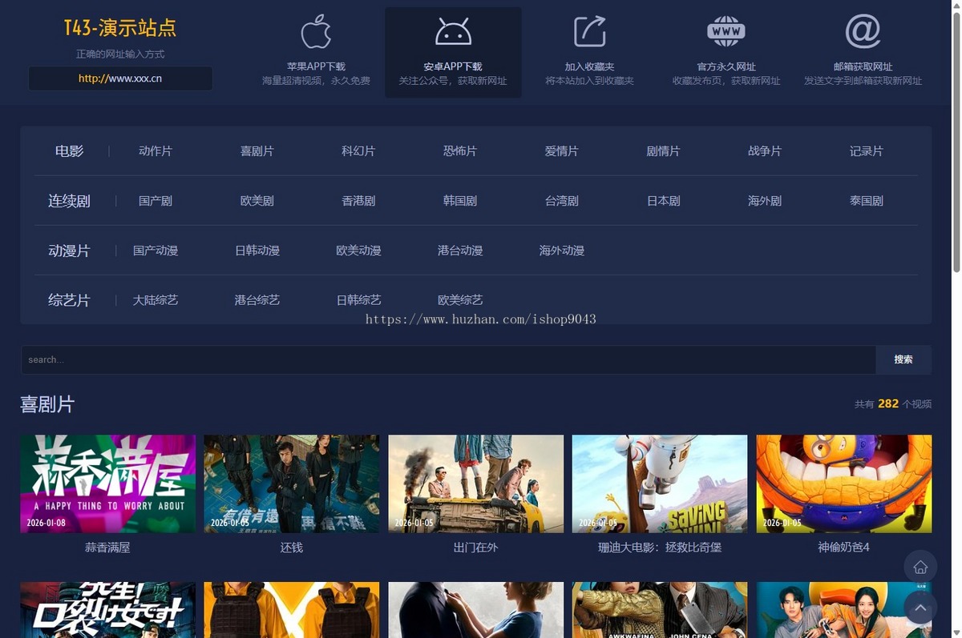Click the @ email URL icon

[x=863, y=31]
